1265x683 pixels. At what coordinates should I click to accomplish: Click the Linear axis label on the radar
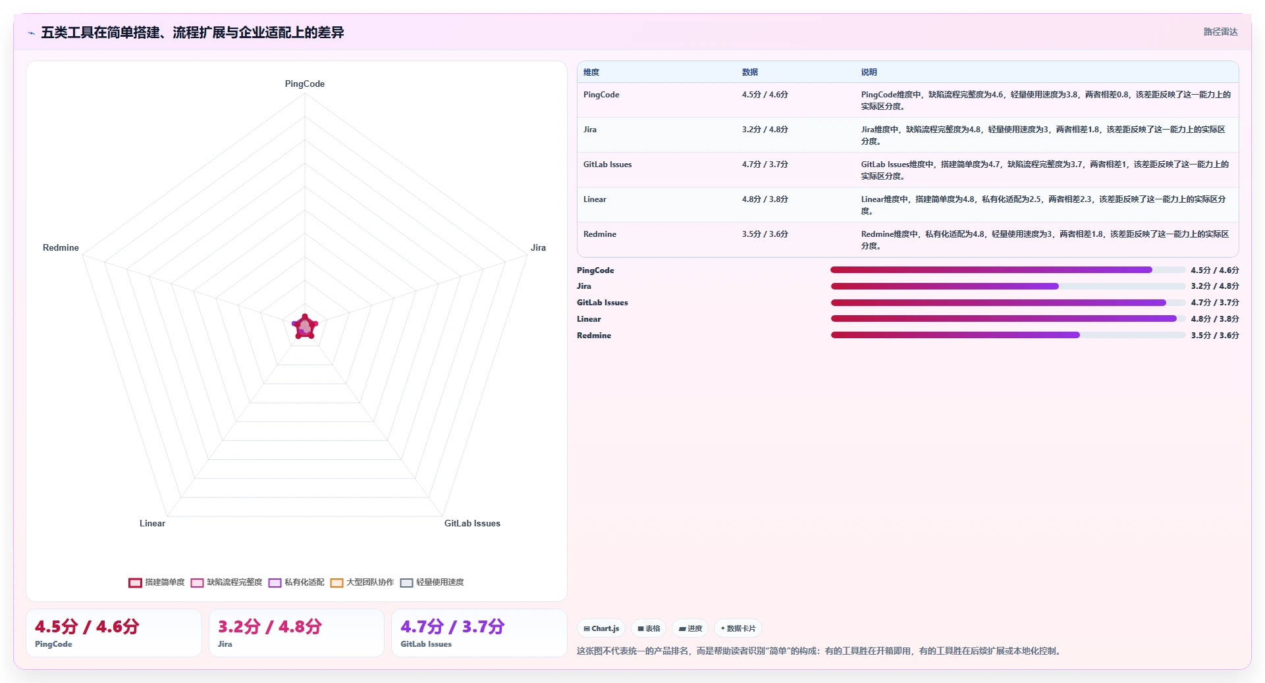152,523
